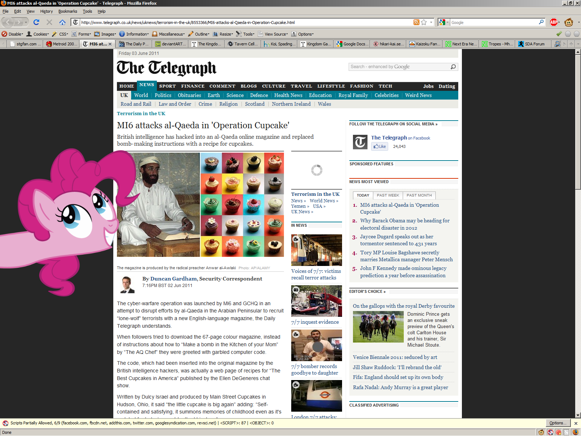Image resolution: width=581 pixels, height=436 pixels.
Task: Go to the browser home page icon
Action: pyautogui.click(x=62, y=22)
